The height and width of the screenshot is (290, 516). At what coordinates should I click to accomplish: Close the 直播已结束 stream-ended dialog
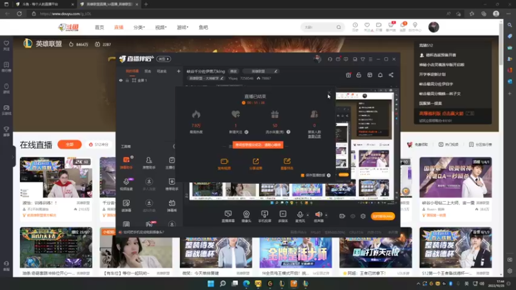329,93
